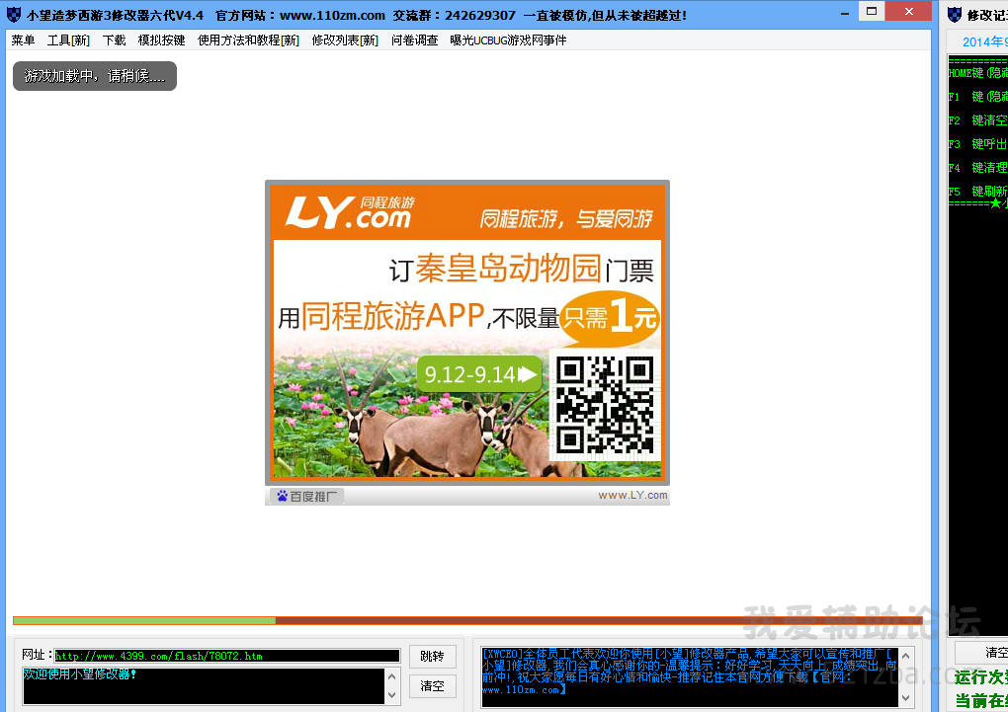Click the game loading progress bar

pos(468,620)
